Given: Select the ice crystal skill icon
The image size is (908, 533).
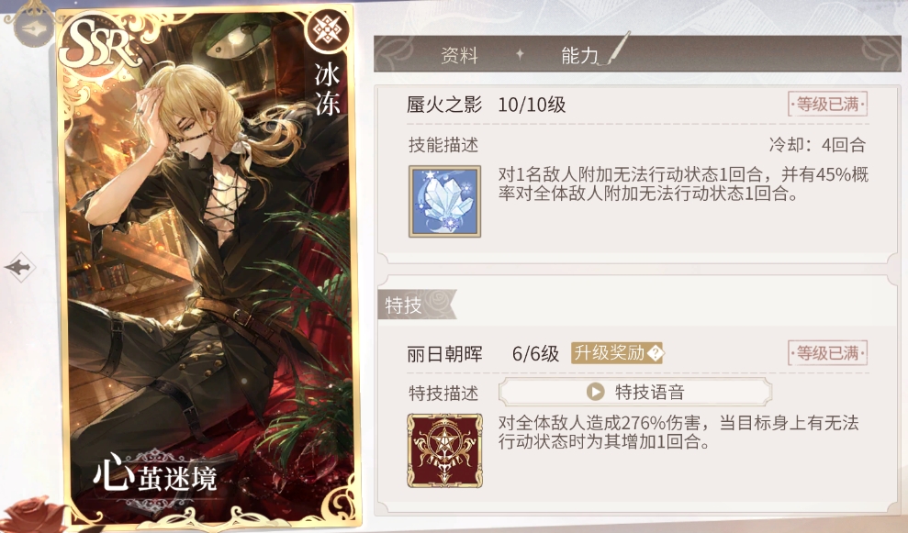Looking at the screenshot, I should (444, 201).
